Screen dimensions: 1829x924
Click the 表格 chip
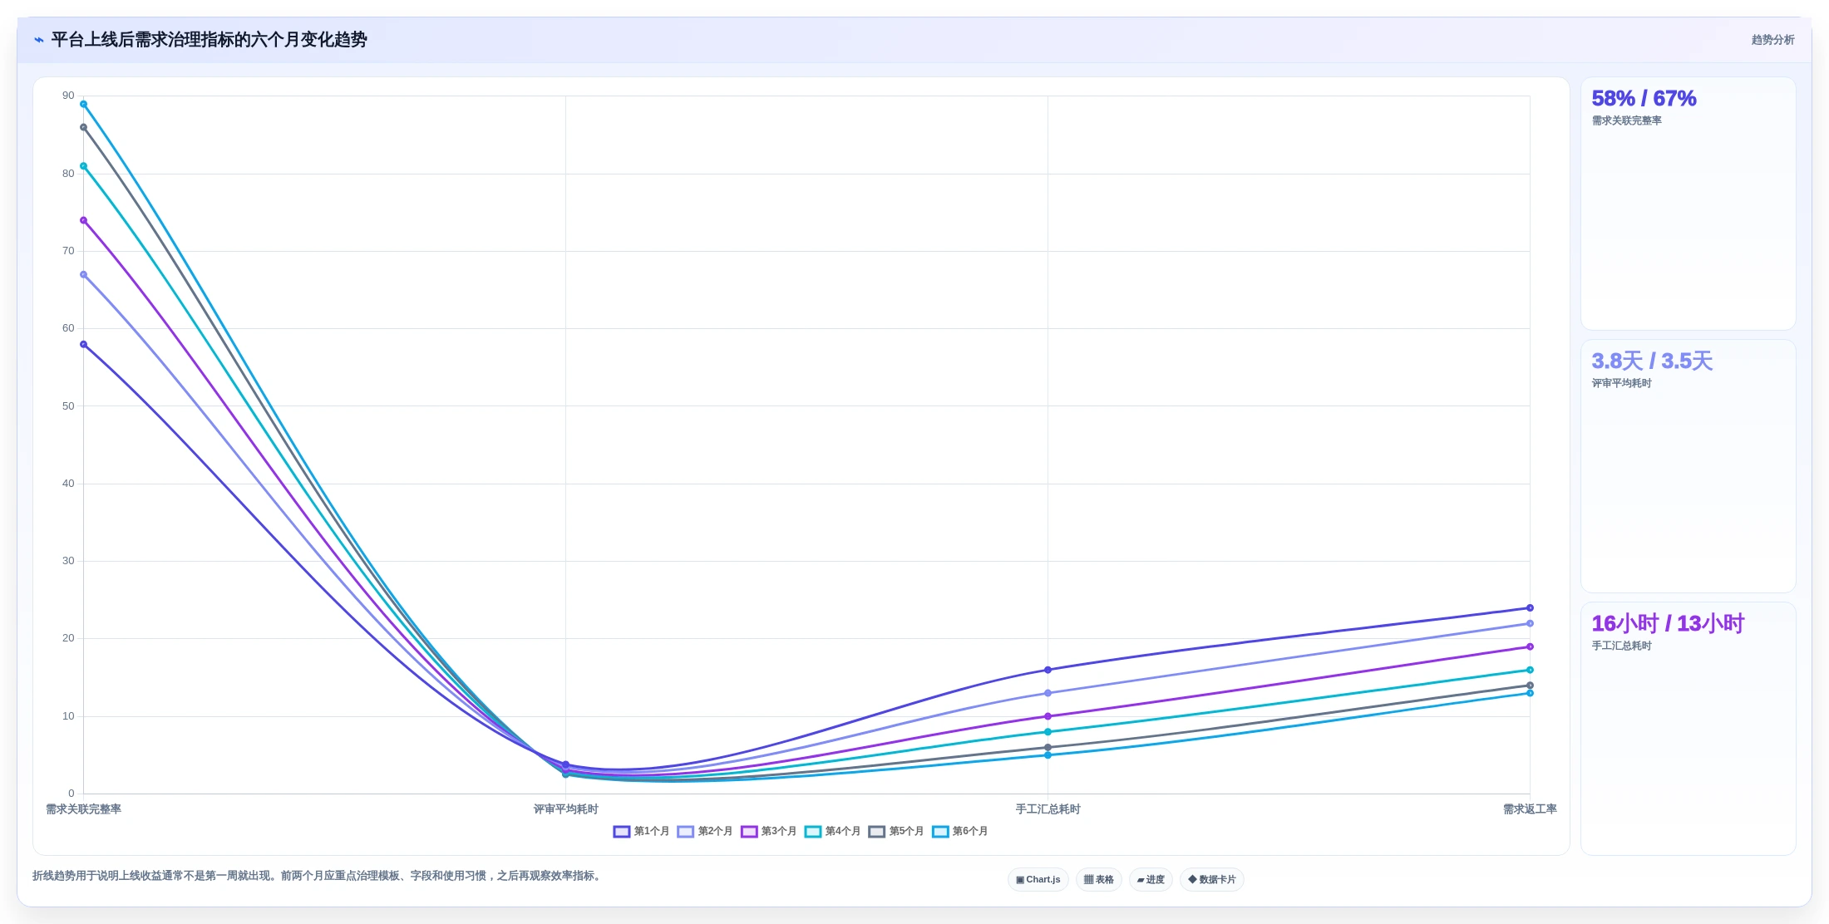[x=1099, y=879]
